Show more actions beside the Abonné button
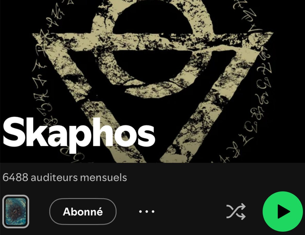 point(147,211)
